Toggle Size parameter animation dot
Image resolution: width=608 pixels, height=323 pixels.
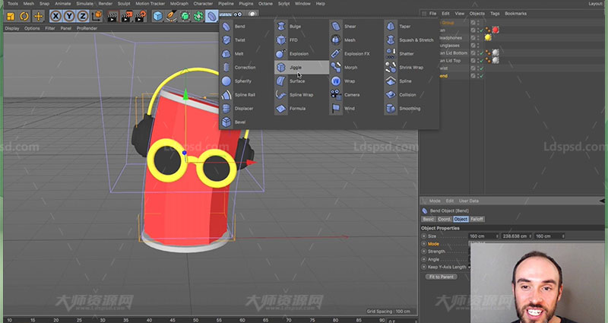tap(424, 236)
